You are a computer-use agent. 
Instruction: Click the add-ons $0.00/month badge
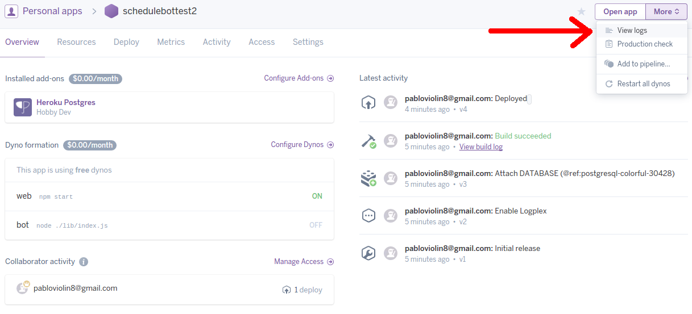point(96,78)
